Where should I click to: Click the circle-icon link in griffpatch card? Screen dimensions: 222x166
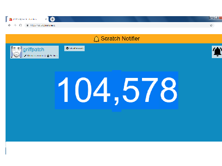tap(52, 56)
